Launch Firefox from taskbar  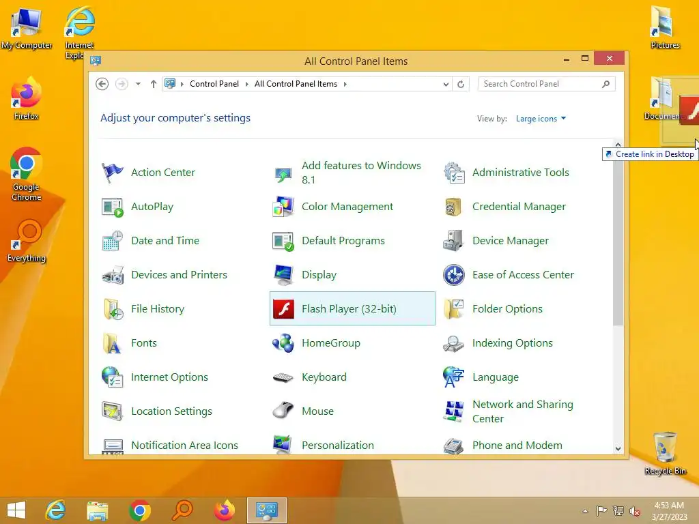coord(224,510)
